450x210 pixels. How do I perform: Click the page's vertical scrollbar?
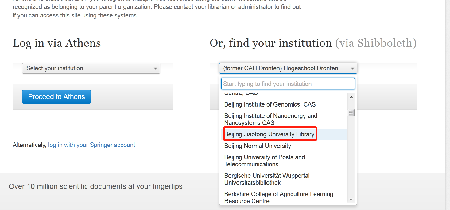(x=448, y=92)
